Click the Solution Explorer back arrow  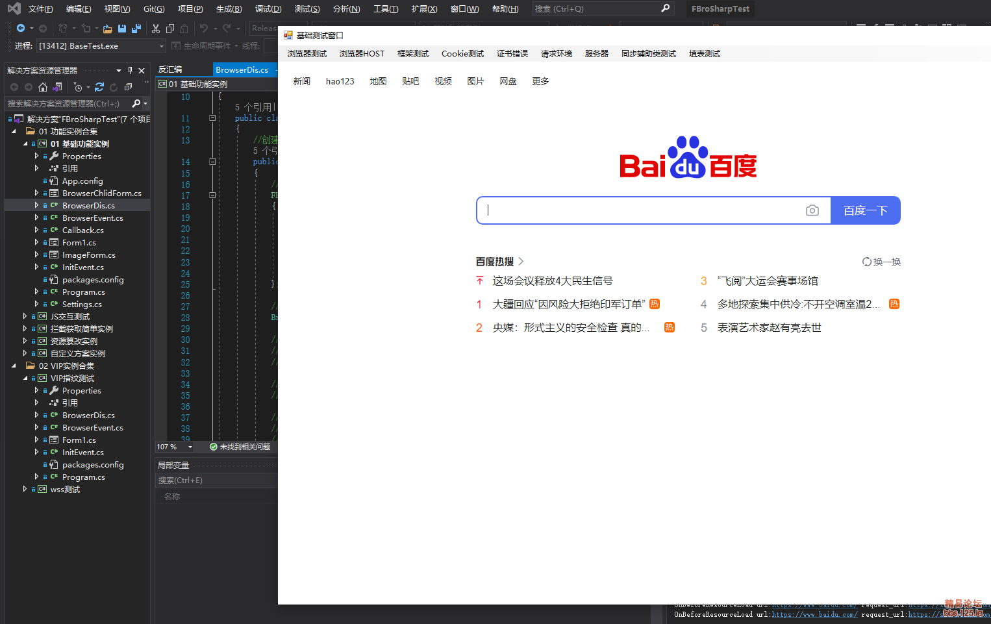[14, 87]
